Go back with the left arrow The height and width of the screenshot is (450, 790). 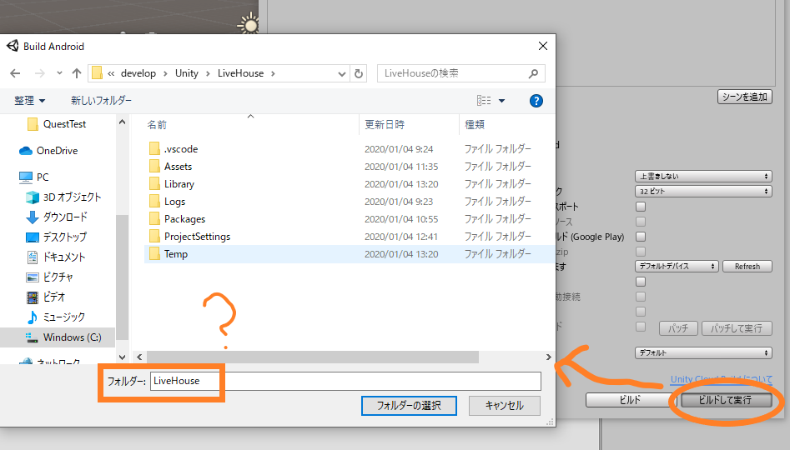click(15, 73)
